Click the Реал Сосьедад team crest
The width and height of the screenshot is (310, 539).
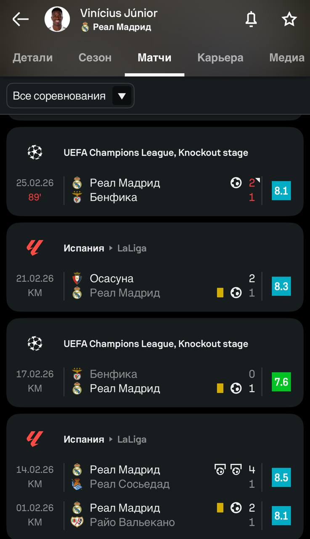(77, 484)
